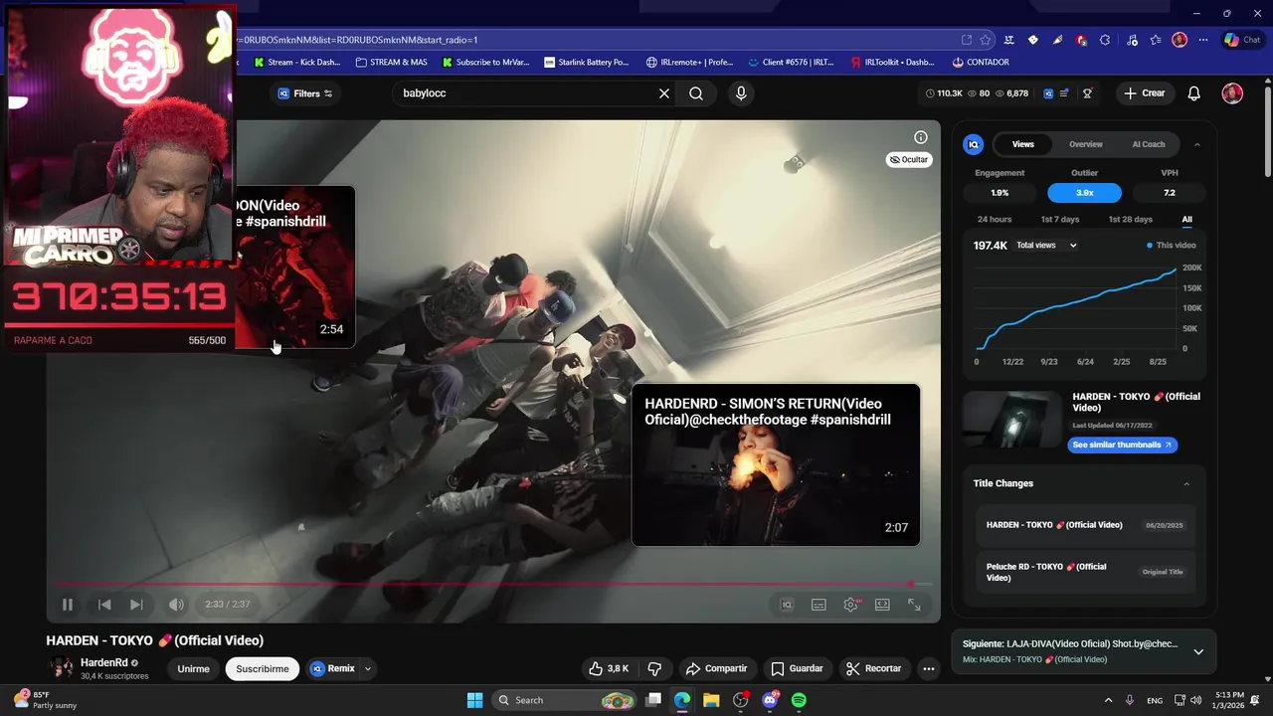The height and width of the screenshot is (716, 1273).
Task: Click the trophy icon in stats bar
Action: coord(1088,93)
